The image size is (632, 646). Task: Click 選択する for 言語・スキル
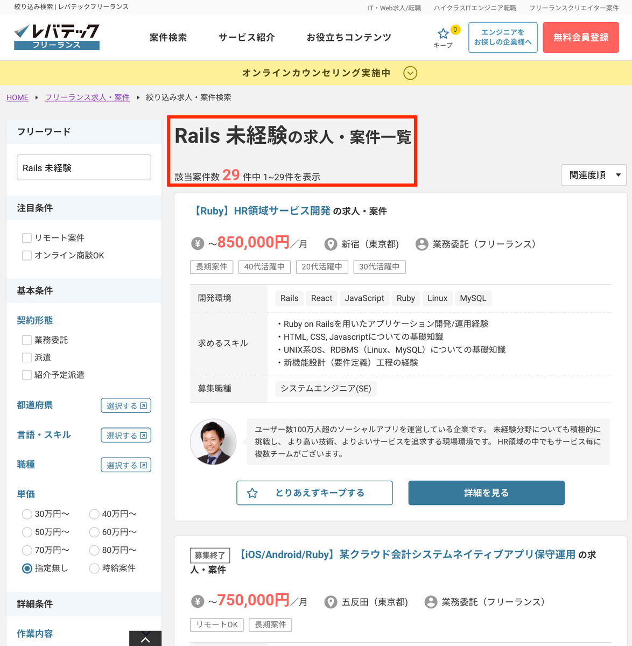click(126, 436)
